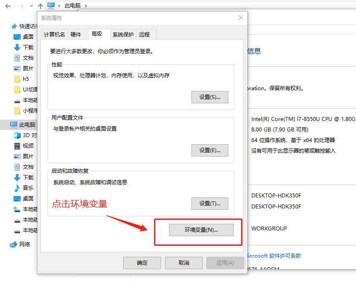Click the 3D objects cube icon
This screenshot has height=288, width=356.
[x=17, y=135]
